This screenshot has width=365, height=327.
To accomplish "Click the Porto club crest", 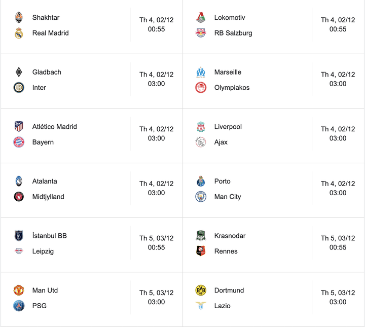I will [x=201, y=181].
